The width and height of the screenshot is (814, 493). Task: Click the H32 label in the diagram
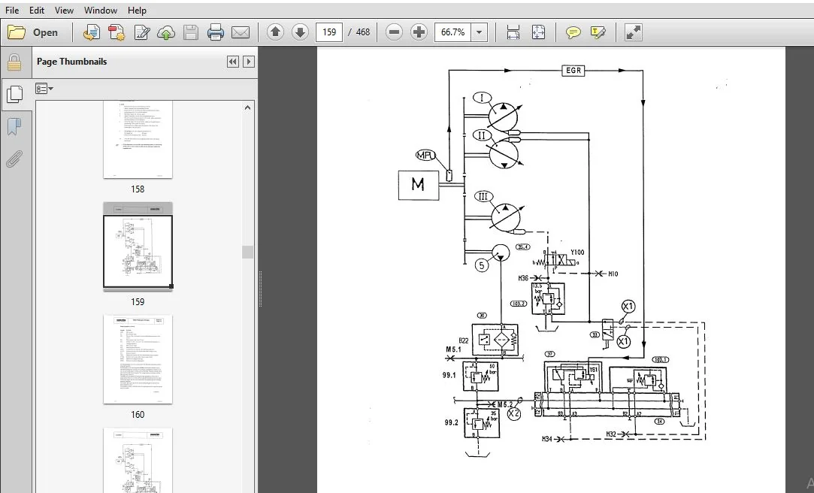click(x=611, y=434)
